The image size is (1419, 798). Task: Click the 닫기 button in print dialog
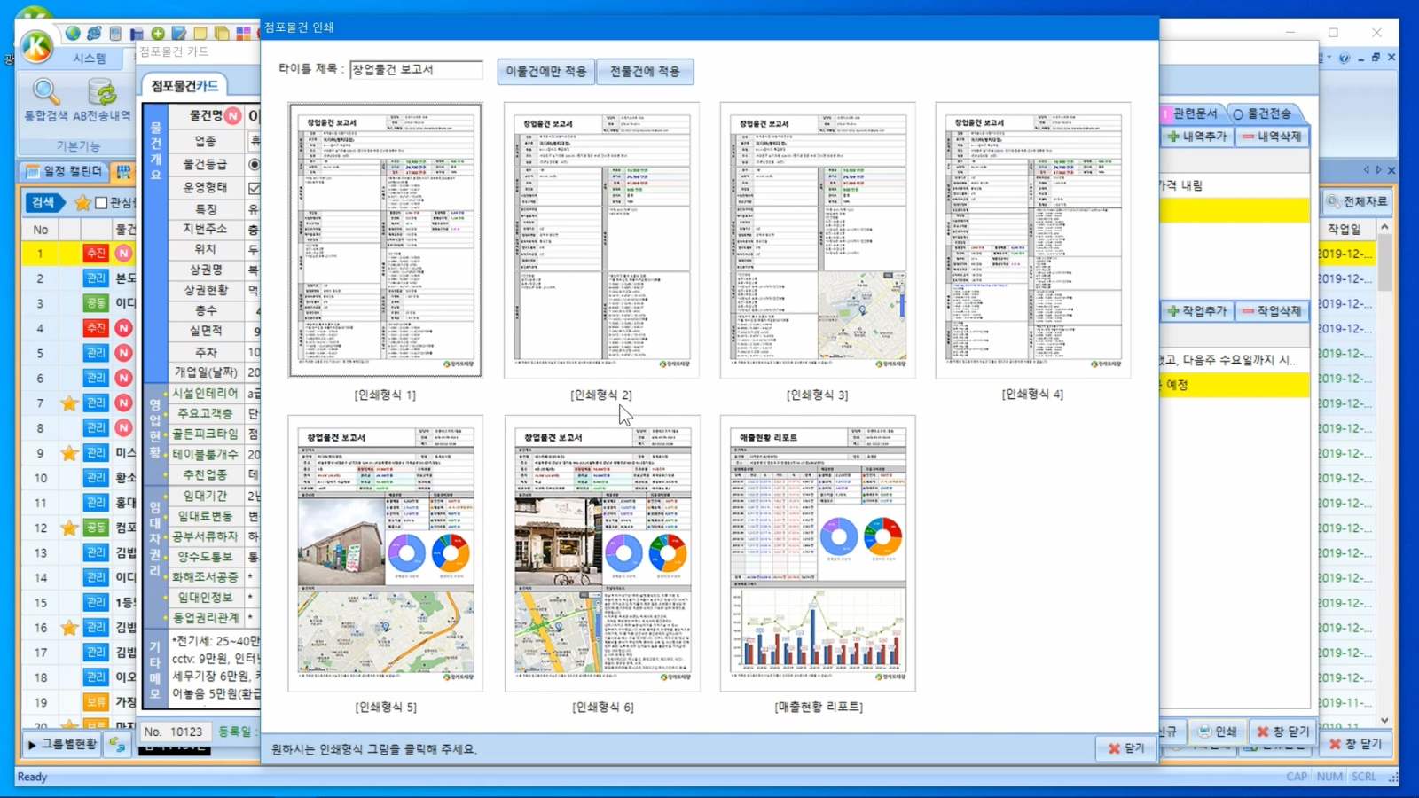1126,748
